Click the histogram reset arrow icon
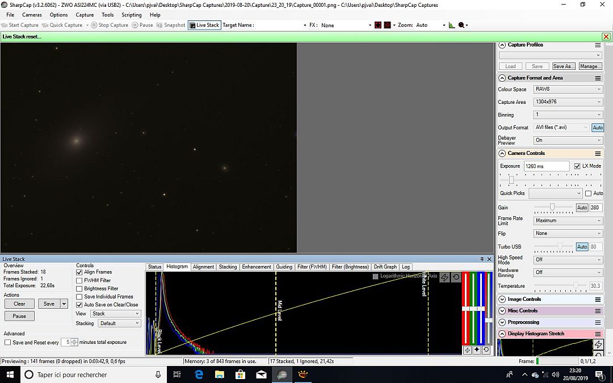Screen dimensions: 613x383 (x=456, y=277)
